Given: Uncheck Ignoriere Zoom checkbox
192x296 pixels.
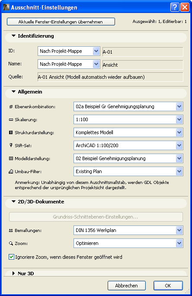Looking at the screenshot, I should pos(11,257).
